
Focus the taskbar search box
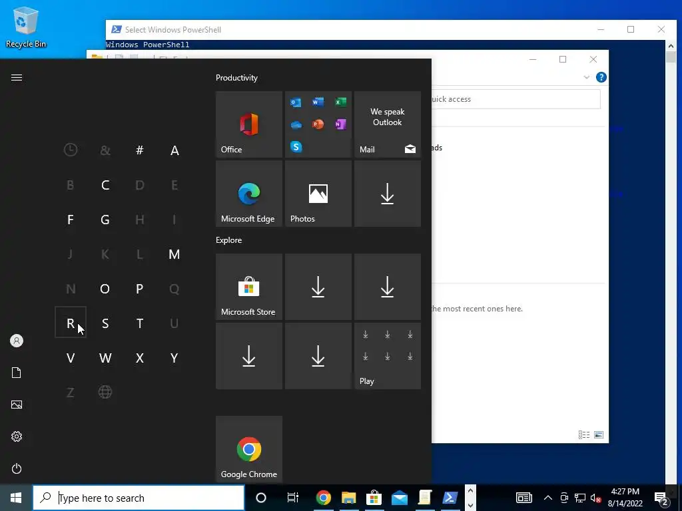(x=139, y=498)
